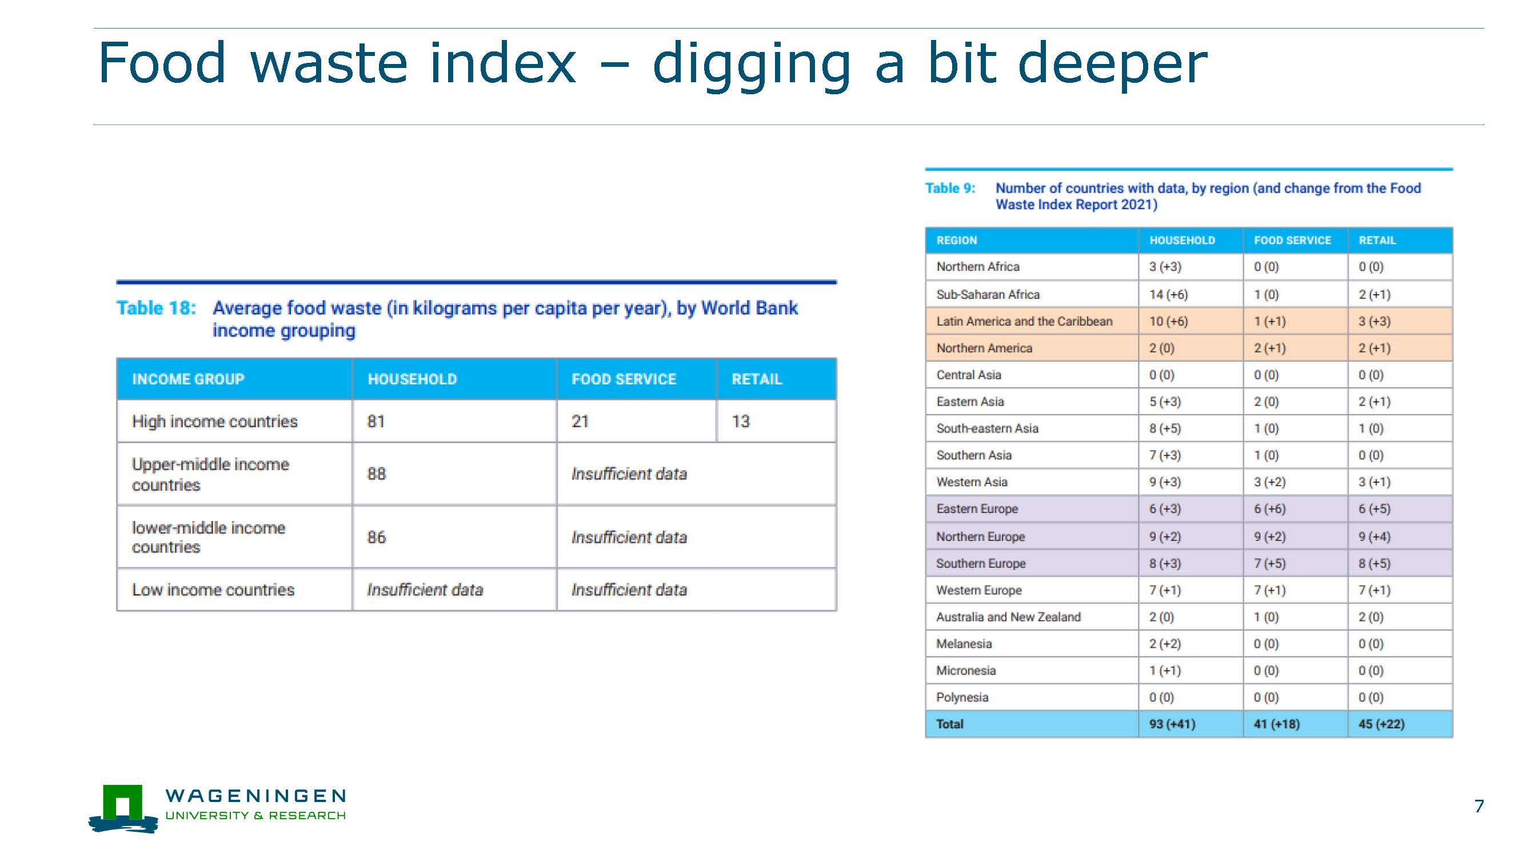
Task: Select Southern Europe food service '7 (+5)'
Action: 1270,563
